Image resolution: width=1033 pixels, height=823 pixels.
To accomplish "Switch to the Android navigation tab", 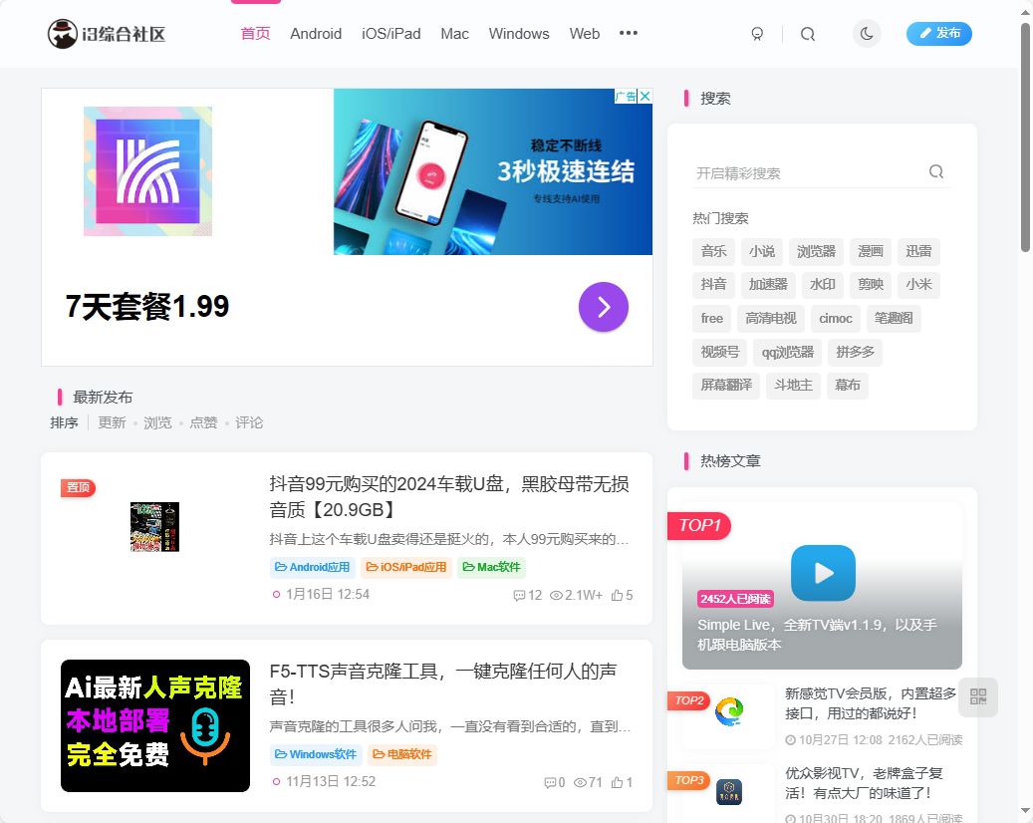I will [x=315, y=33].
